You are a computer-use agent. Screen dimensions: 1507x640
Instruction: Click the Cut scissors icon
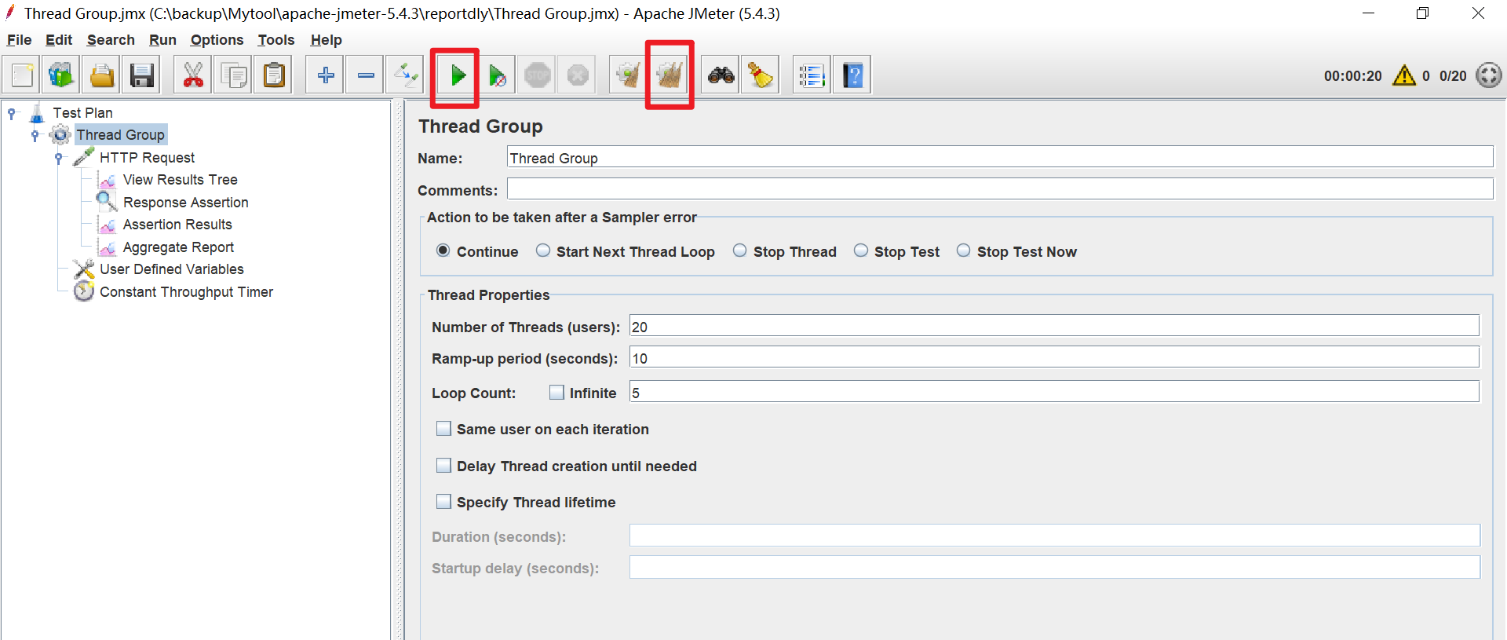pos(193,75)
